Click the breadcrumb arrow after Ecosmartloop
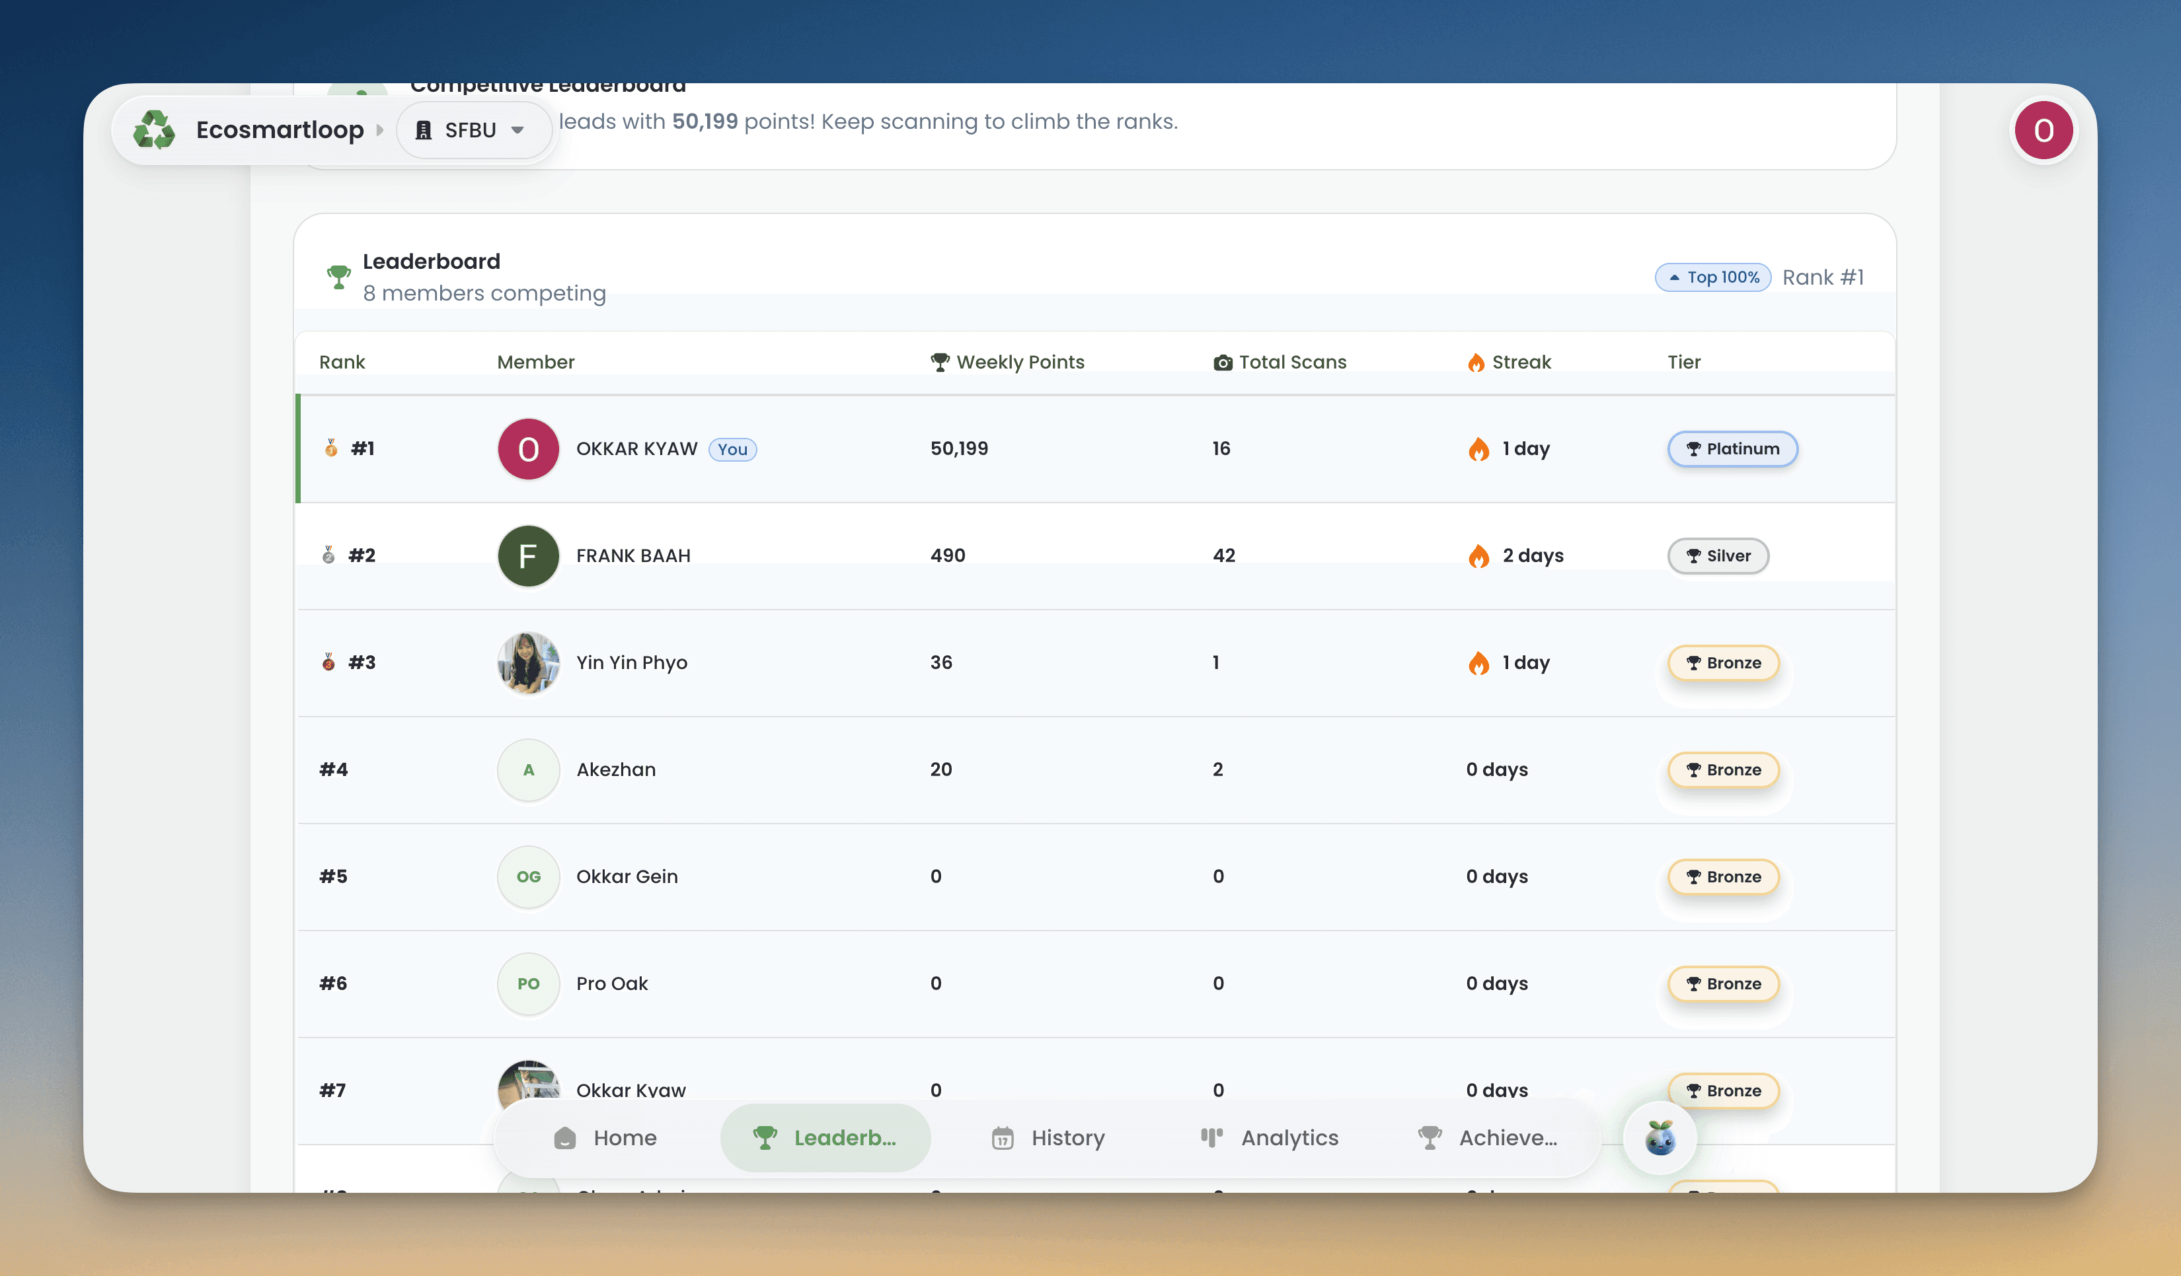The height and width of the screenshot is (1276, 2181). pos(379,129)
